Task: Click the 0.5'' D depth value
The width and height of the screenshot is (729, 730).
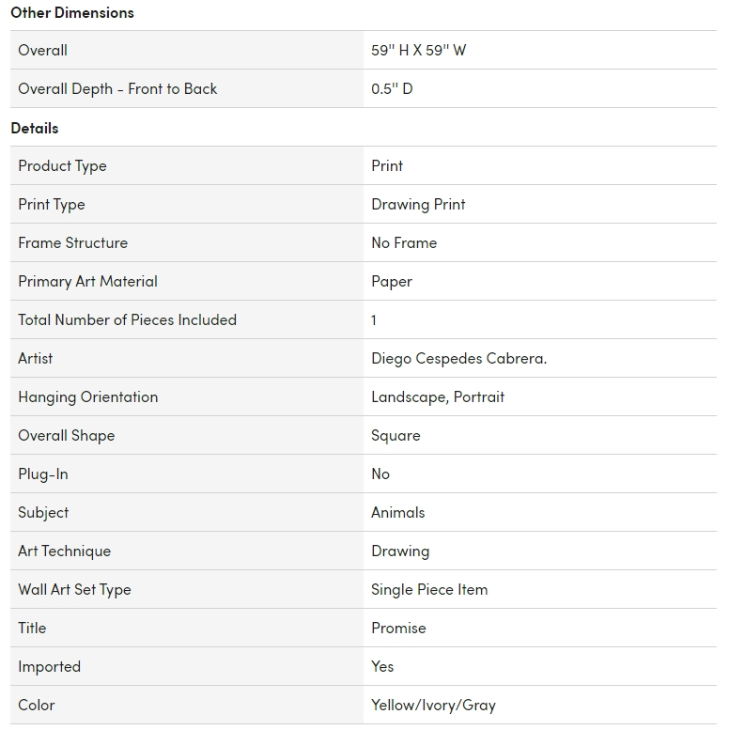Action: click(x=392, y=89)
